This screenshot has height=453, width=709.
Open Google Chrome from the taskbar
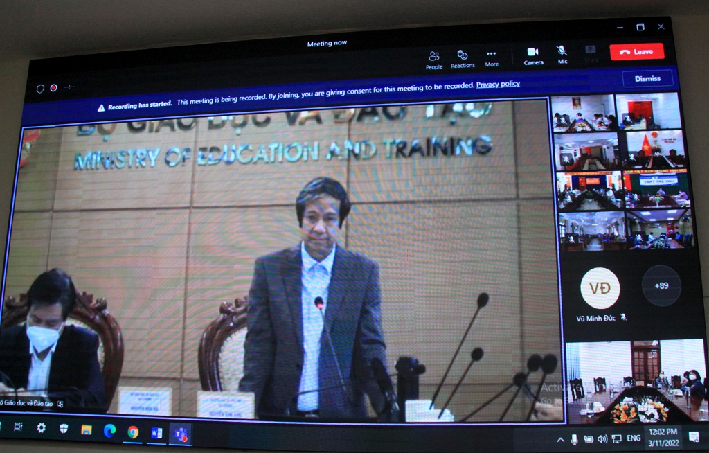(132, 432)
